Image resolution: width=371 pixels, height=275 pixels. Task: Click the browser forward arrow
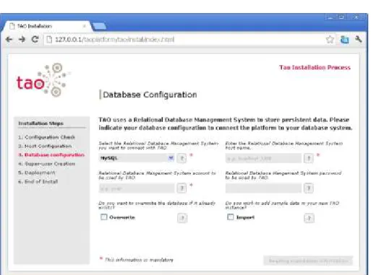tap(22, 39)
